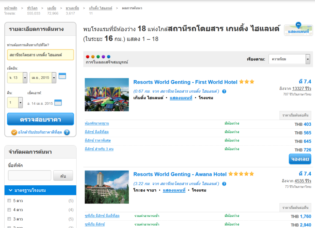Select ห้องพักมาตรฐาน room type
The width and height of the screenshot is (315, 228).
[x=97, y=123]
